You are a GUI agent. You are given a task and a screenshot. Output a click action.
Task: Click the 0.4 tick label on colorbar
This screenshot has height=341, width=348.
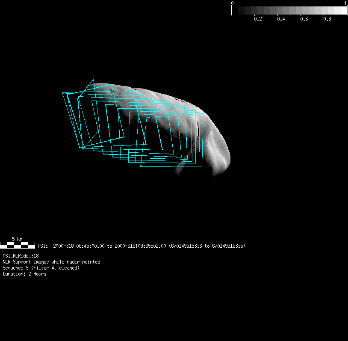281,19
